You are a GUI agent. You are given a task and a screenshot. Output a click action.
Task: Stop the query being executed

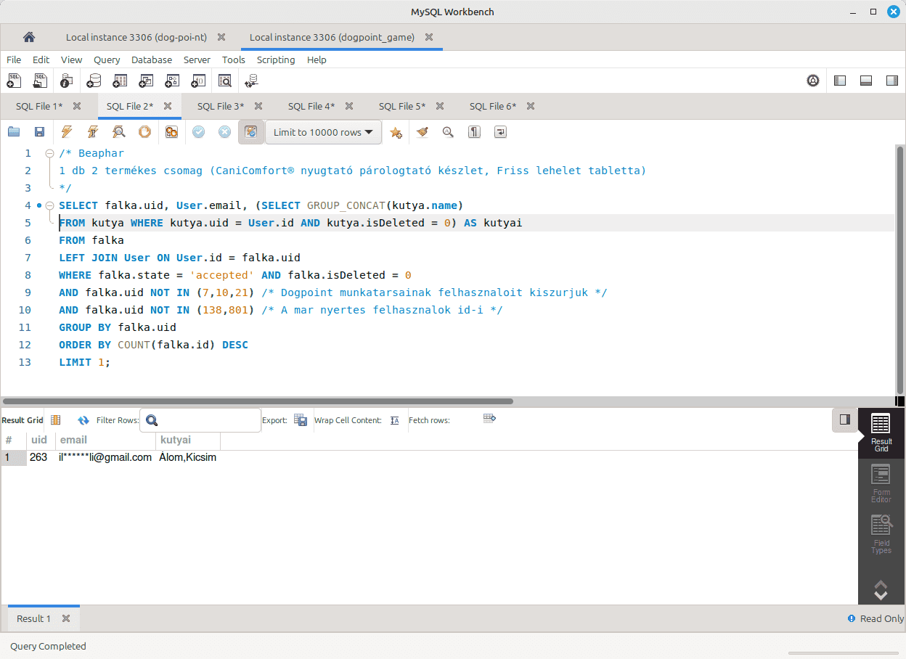pos(145,132)
